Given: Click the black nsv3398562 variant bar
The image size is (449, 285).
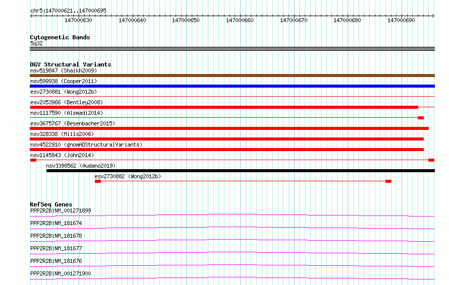Looking at the screenshot, I should click(x=241, y=171).
